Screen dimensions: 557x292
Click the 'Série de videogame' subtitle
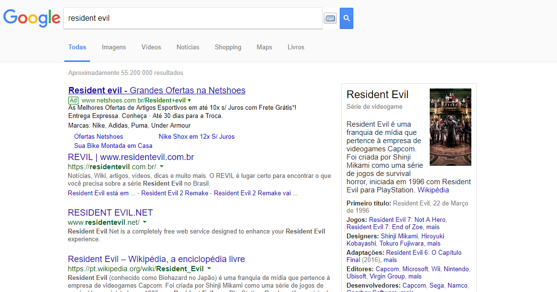(375, 106)
